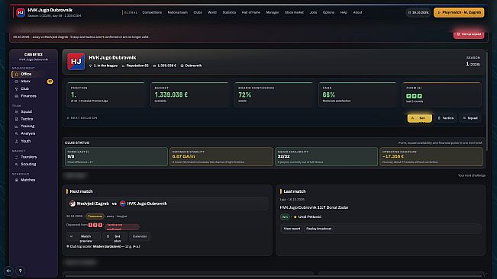This screenshot has width=497, height=279.
Task: Click View report for last match
Action: (292, 229)
